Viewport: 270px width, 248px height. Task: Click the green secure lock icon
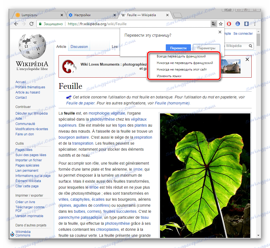click(x=40, y=24)
